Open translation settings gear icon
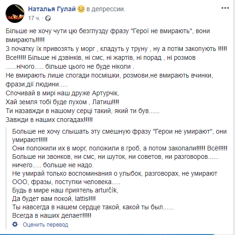Image resolution: width=235 pixels, height=235 pixels. [x=15, y=224]
